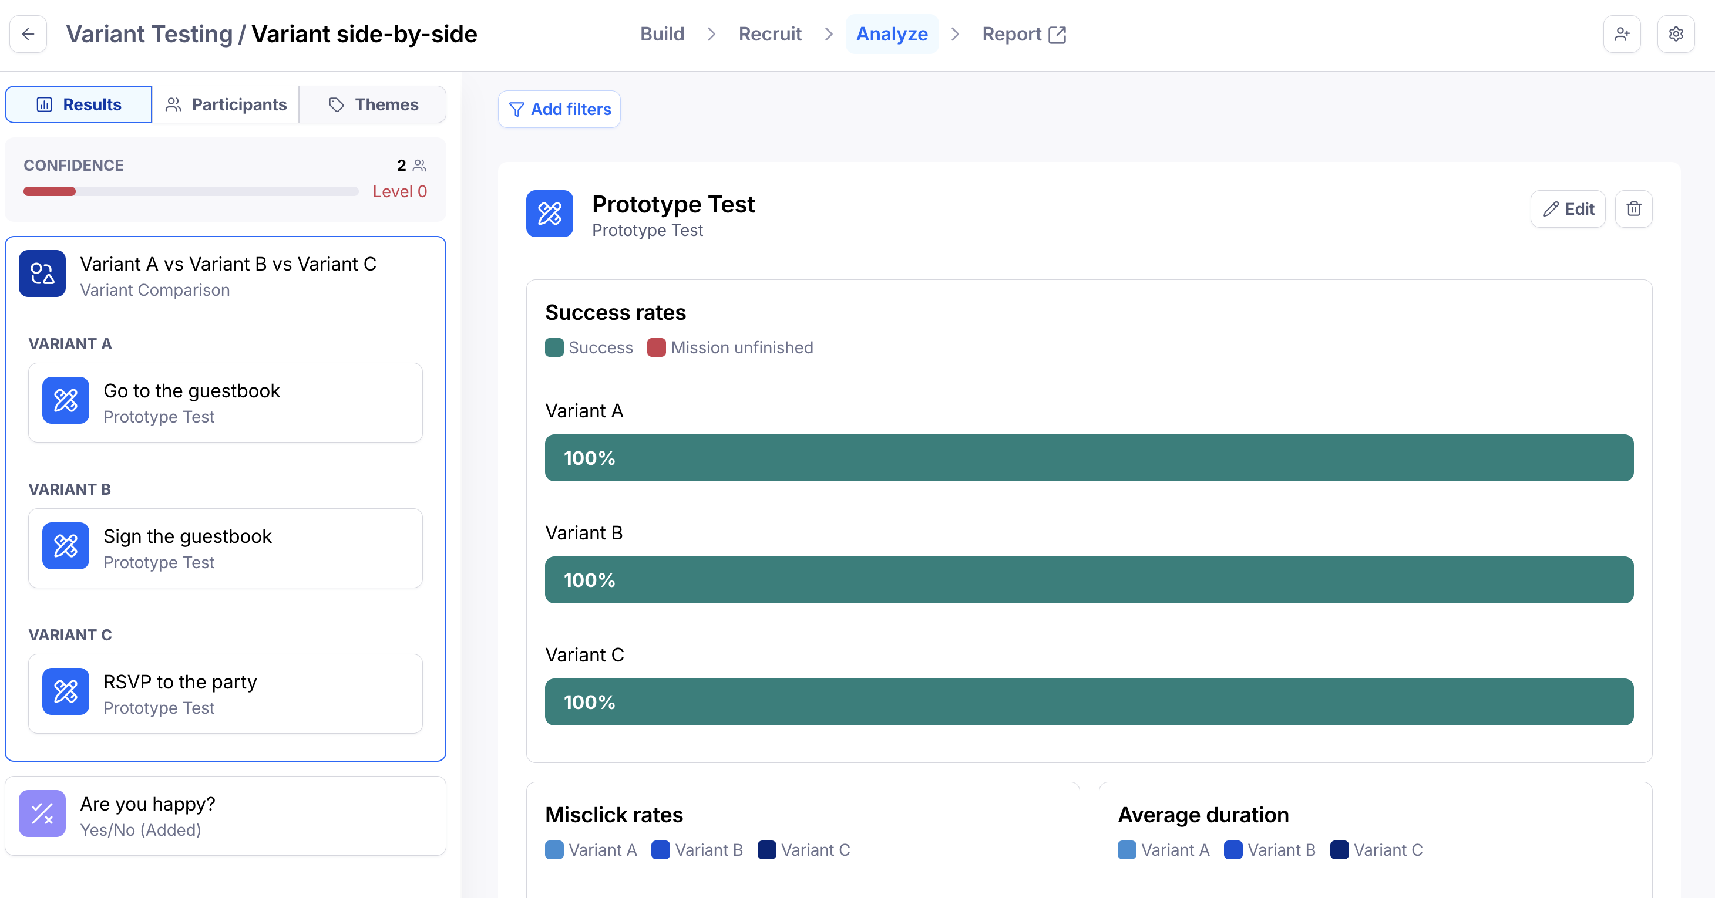
Task: Click the filter funnel icon
Action: point(517,109)
